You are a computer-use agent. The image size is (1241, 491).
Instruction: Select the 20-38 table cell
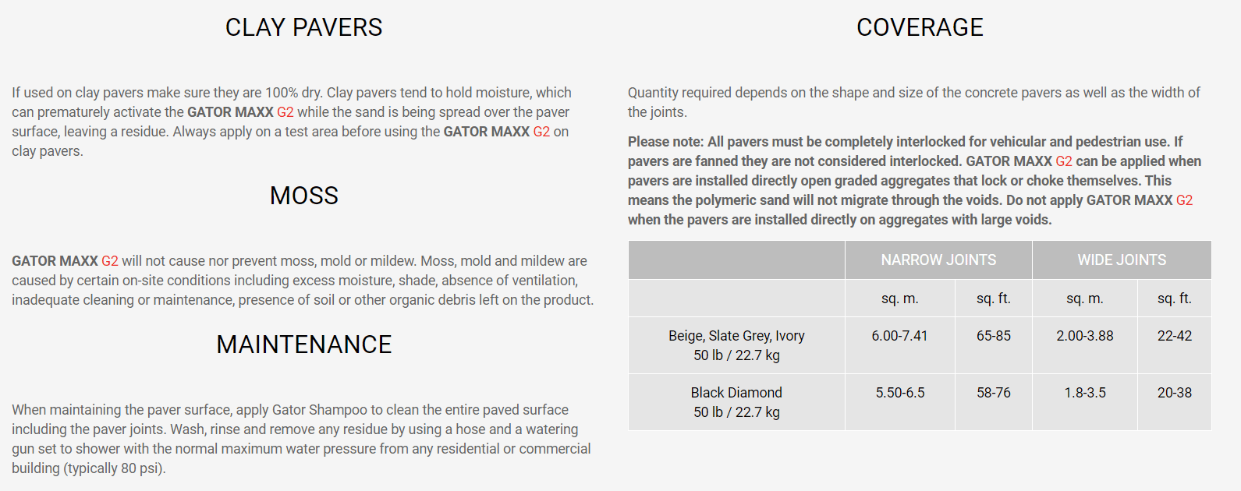click(1174, 393)
